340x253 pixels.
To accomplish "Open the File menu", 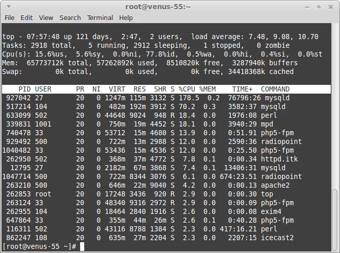I will [x=10, y=17].
